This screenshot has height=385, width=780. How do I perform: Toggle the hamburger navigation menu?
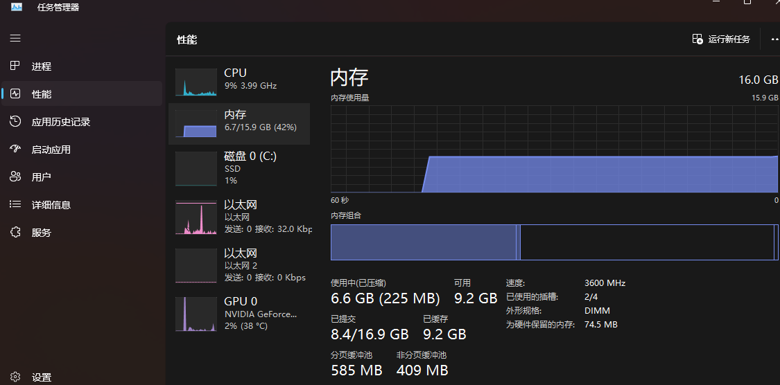tap(15, 38)
